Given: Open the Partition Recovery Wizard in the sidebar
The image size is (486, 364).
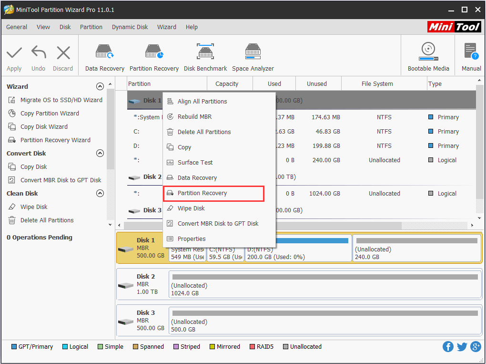Looking at the screenshot, I should pyautogui.click(x=49, y=140).
